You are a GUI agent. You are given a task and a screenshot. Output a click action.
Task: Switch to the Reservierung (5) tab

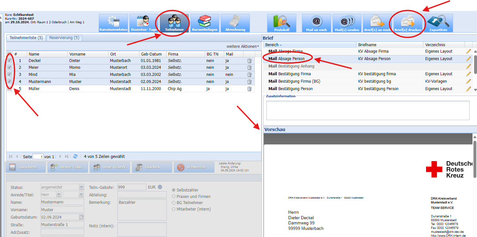[x=64, y=38]
